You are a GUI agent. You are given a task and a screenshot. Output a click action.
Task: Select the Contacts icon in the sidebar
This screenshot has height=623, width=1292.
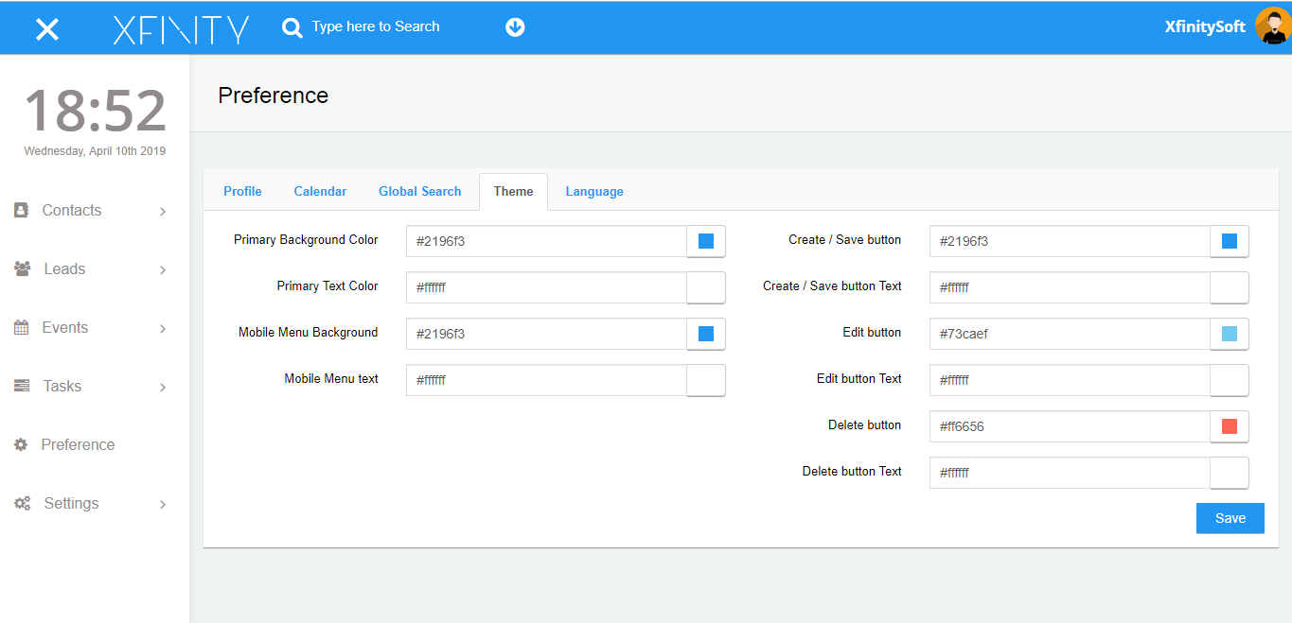[21, 210]
